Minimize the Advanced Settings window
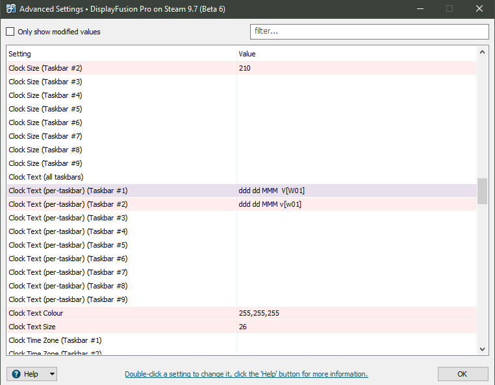The height and width of the screenshot is (385, 495). [x=420, y=9]
